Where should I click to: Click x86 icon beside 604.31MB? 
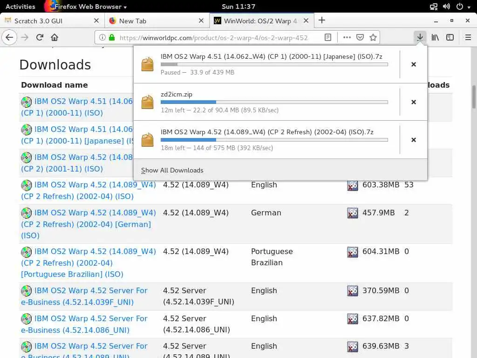[x=353, y=252]
